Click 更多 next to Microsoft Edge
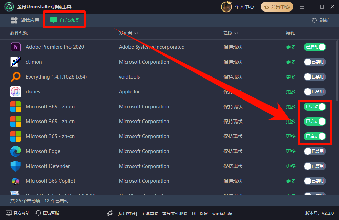Screen dimensions: 339x220 pyautogui.click(x=291, y=151)
